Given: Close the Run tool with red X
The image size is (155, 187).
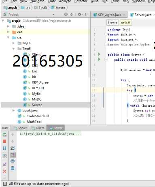Looking at the screenshot, I should click(x=4, y=171).
